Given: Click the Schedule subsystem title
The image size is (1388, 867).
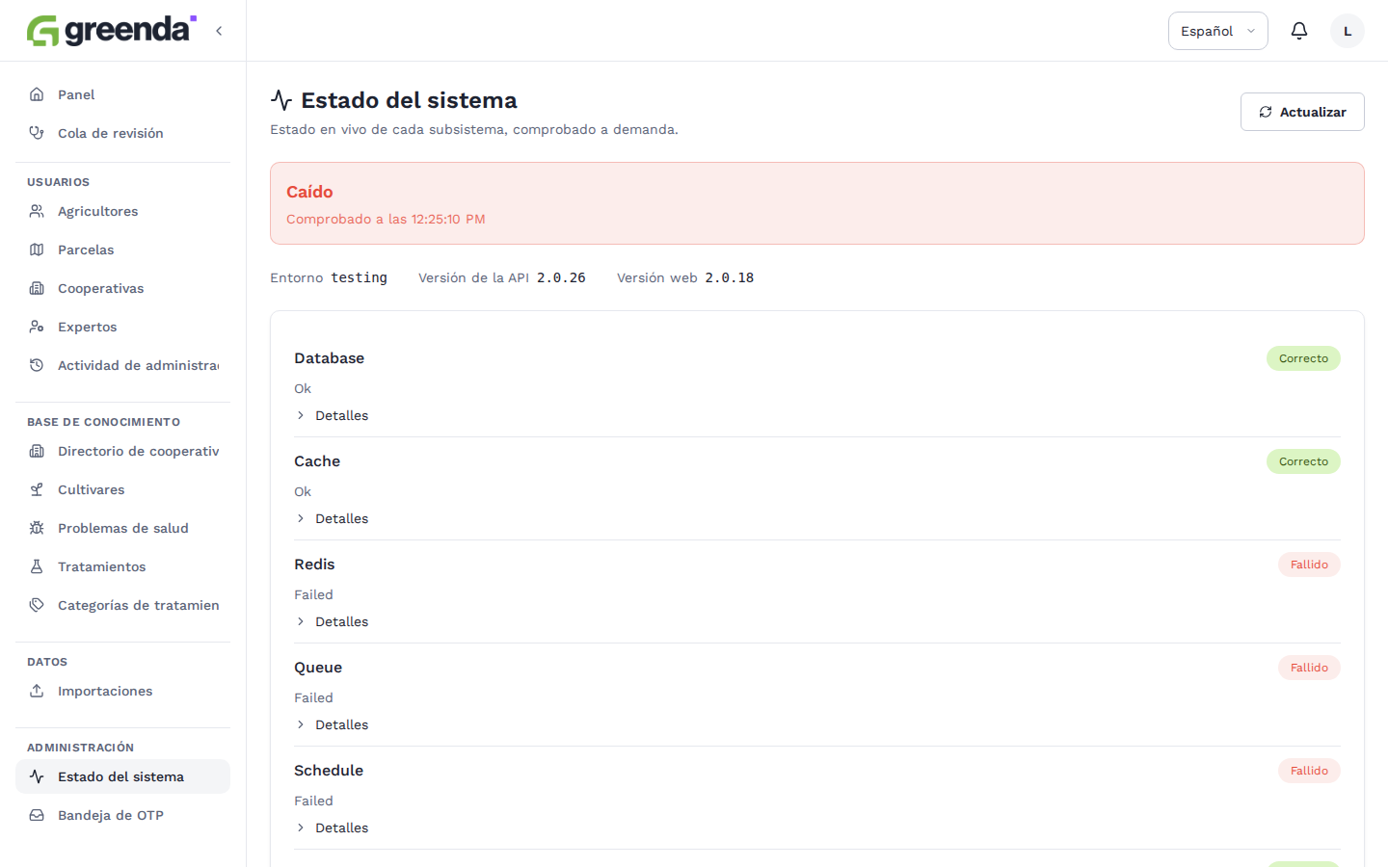Looking at the screenshot, I should tap(329, 771).
